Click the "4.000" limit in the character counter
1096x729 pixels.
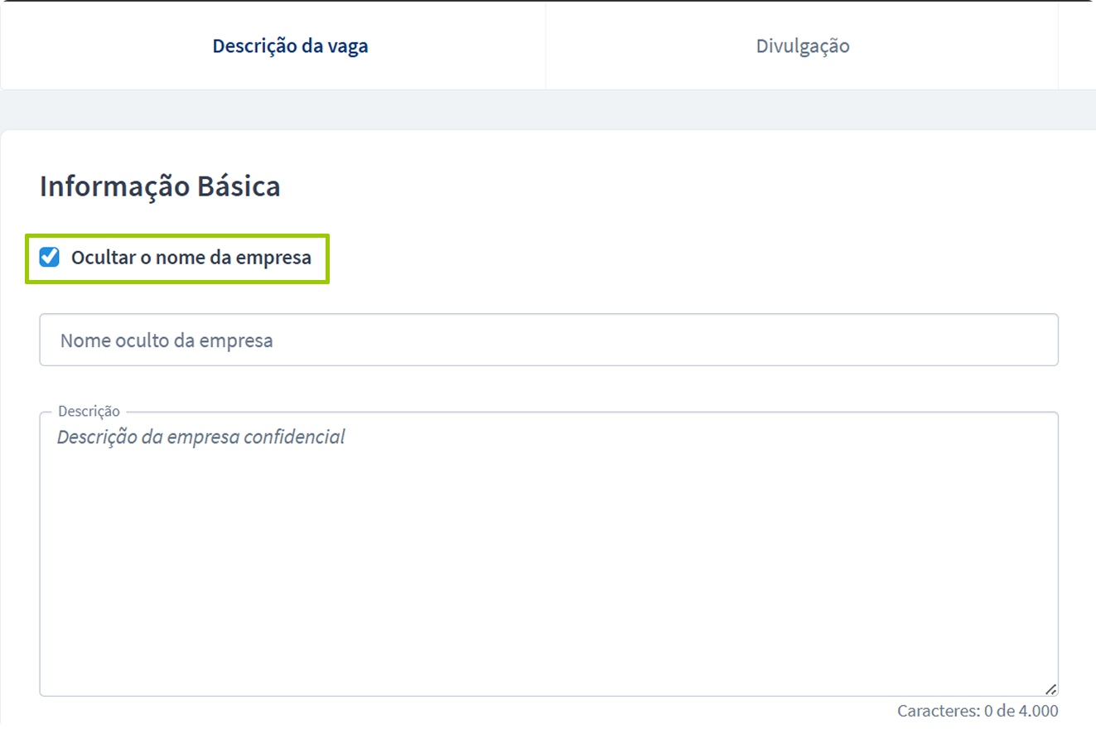[x=1039, y=711]
